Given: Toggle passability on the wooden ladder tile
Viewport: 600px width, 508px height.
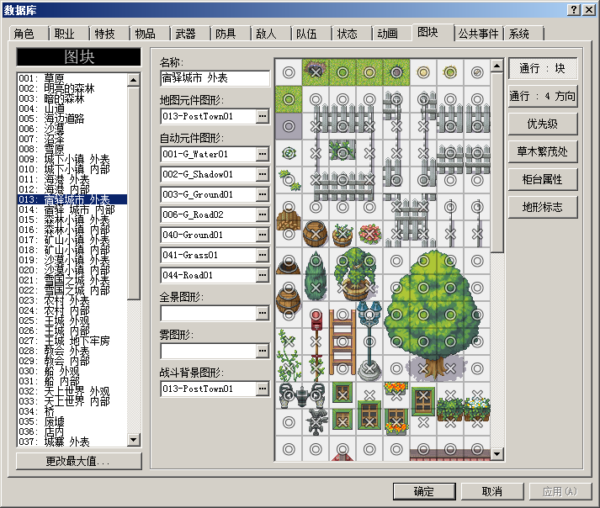Looking at the screenshot, I should tap(342, 341).
